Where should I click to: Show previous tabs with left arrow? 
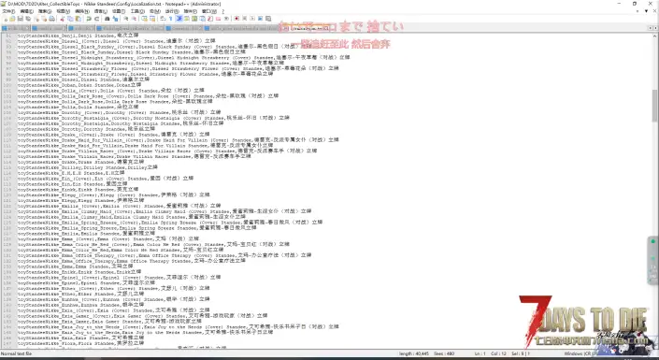(x=651, y=28)
